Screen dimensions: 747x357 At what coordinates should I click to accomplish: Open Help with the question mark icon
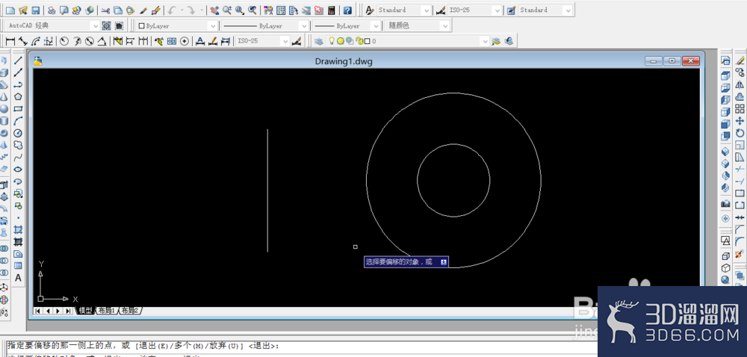(x=348, y=10)
